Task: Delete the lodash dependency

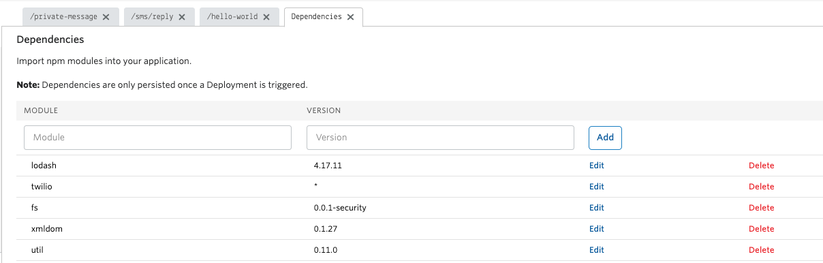Action: 762,166
